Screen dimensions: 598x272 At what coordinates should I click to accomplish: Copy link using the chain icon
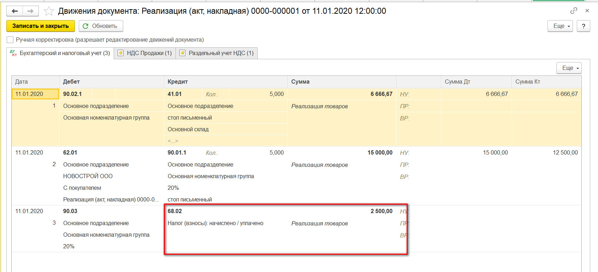(x=574, y=11)
